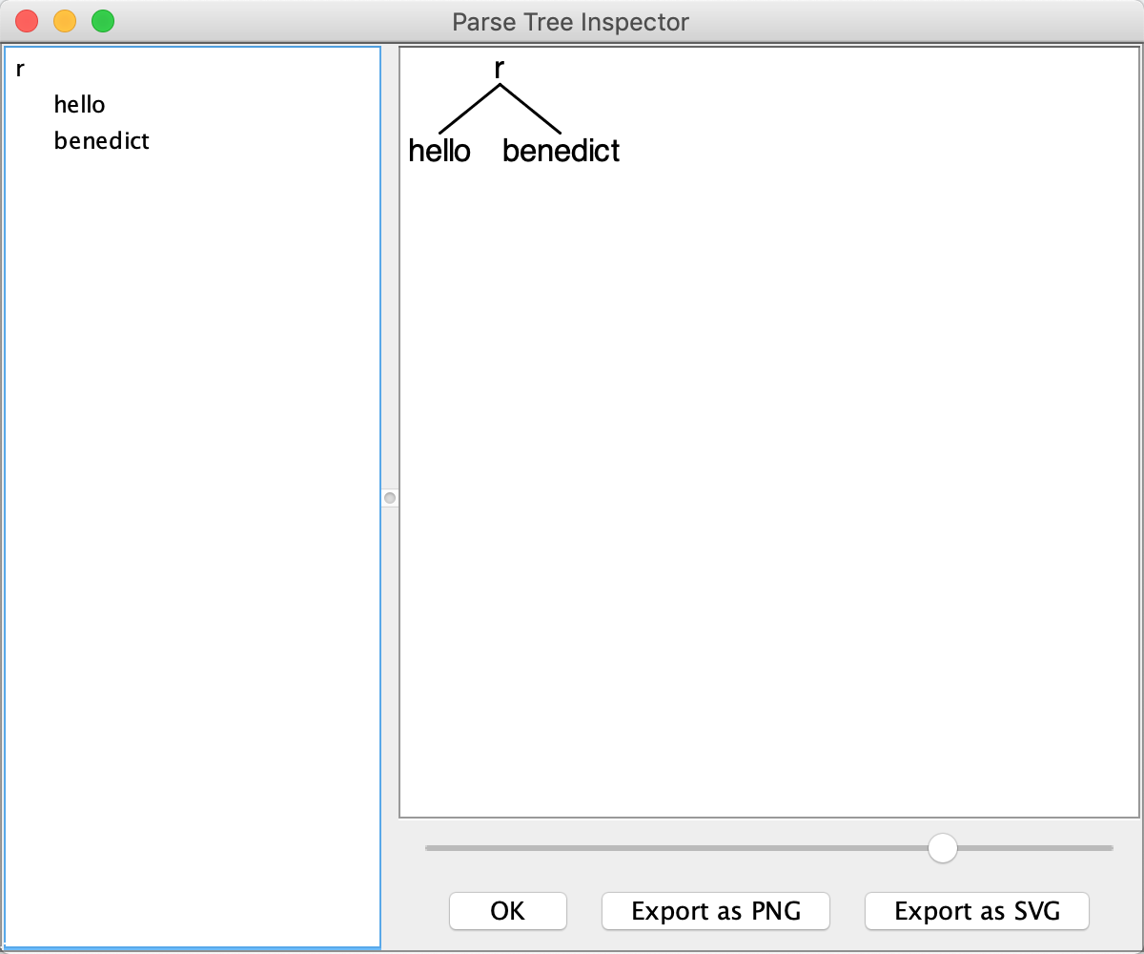Select 'hello' in the left outline panel
The image size is (1144, 954).
click(80, 105)
